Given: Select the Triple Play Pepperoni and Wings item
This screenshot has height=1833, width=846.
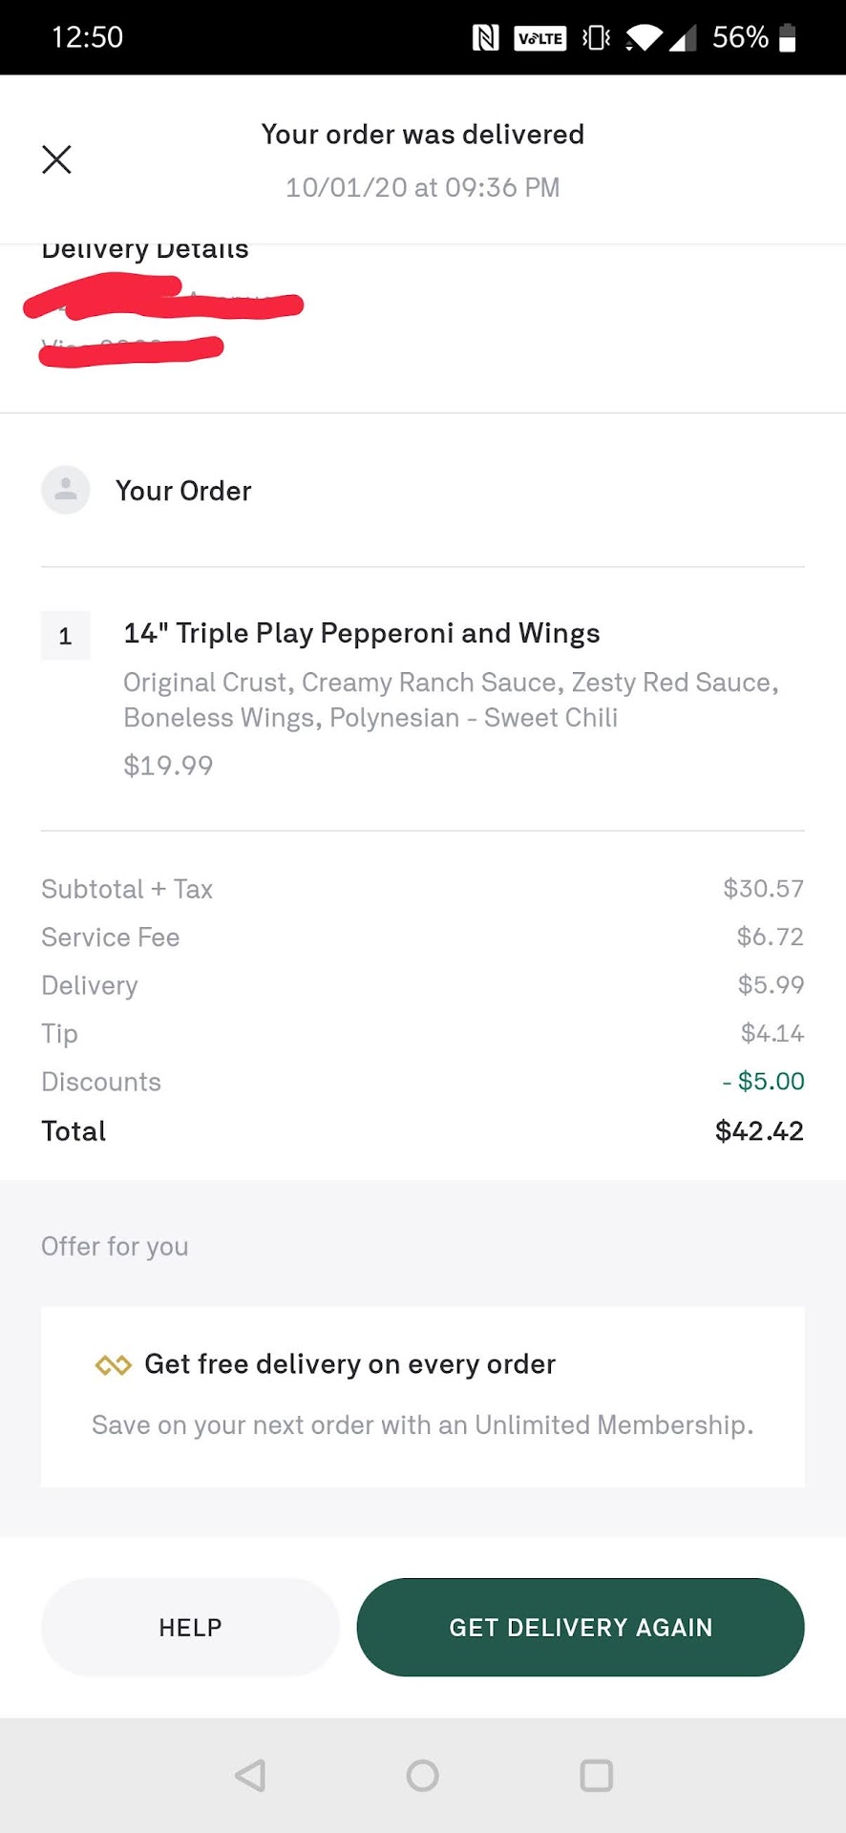Looking at the screenshot, I should click(362, 634).
